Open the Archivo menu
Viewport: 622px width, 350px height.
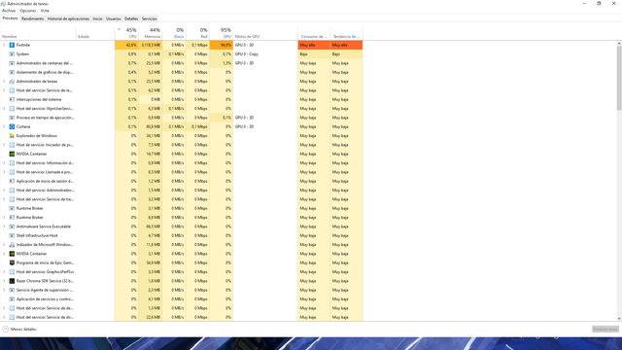click(9, 11)
